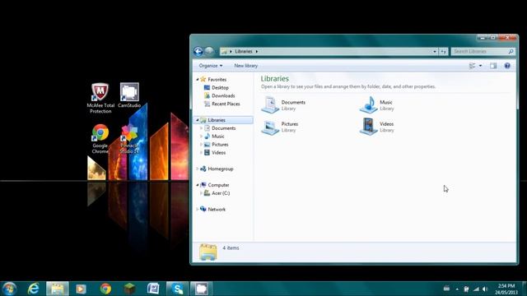Screen dimensions: 527x296
Task: Expand breadcrumb arrow after Libraries
Action: click(x=257, y=51)
